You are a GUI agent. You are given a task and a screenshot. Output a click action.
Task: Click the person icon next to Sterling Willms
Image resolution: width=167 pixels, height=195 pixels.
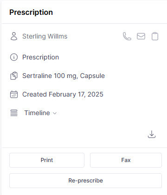[14, 36]
